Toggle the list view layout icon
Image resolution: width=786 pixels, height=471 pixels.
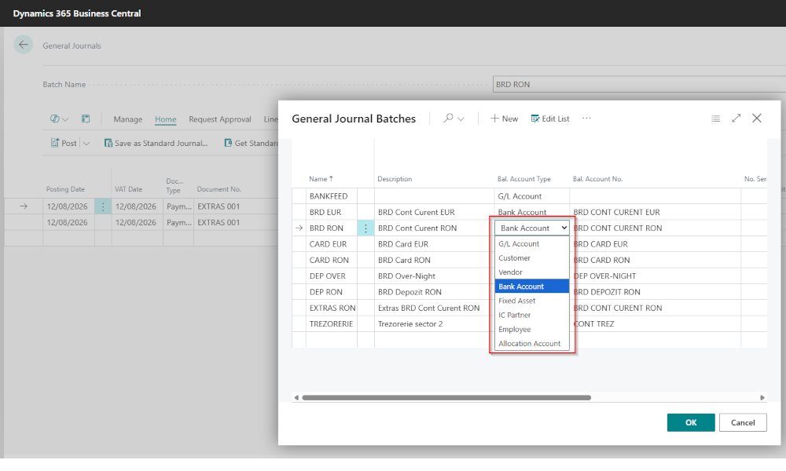[715, 119]
